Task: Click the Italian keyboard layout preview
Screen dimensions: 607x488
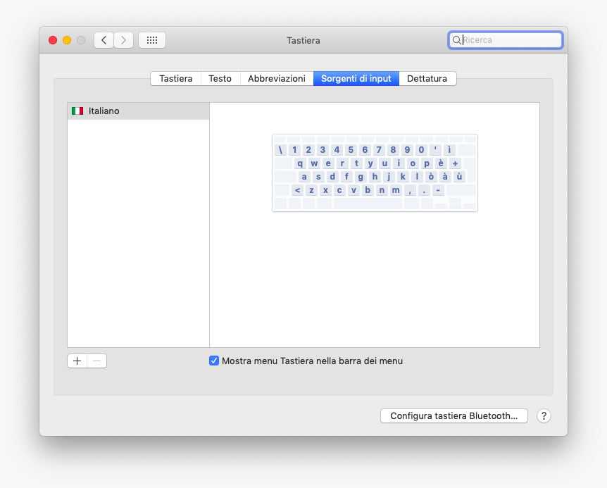Action: (375, 173)
